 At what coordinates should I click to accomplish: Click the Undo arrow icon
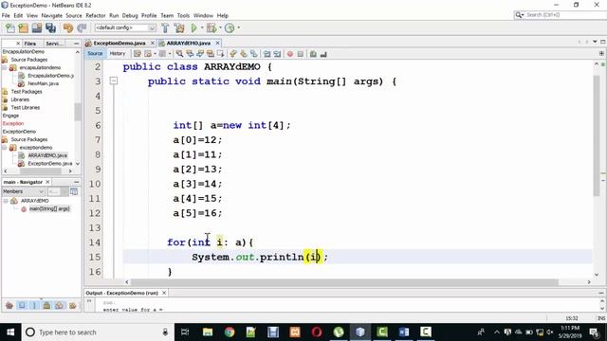click(68, 27)
